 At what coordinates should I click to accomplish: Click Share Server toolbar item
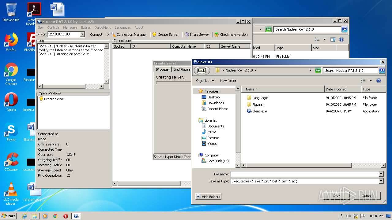click(196, 35)
